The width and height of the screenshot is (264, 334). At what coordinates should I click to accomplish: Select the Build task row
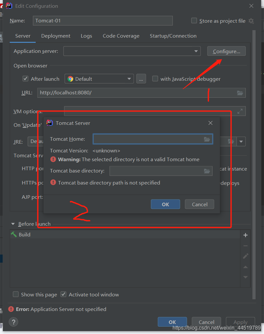(125, 234)
